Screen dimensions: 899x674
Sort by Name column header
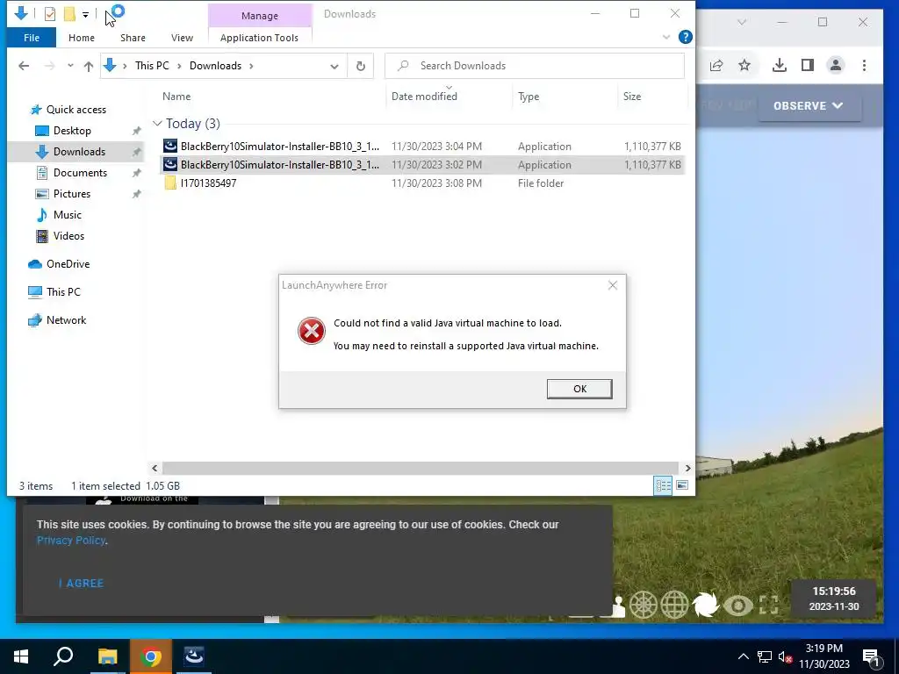(176, 97)
